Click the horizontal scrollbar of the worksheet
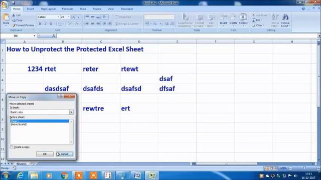 [x=226, y=163]
